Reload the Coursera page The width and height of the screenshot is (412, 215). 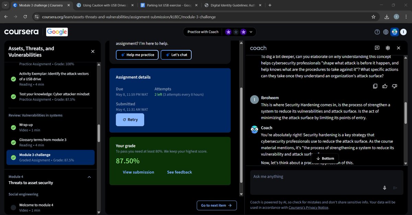(25, 16)
